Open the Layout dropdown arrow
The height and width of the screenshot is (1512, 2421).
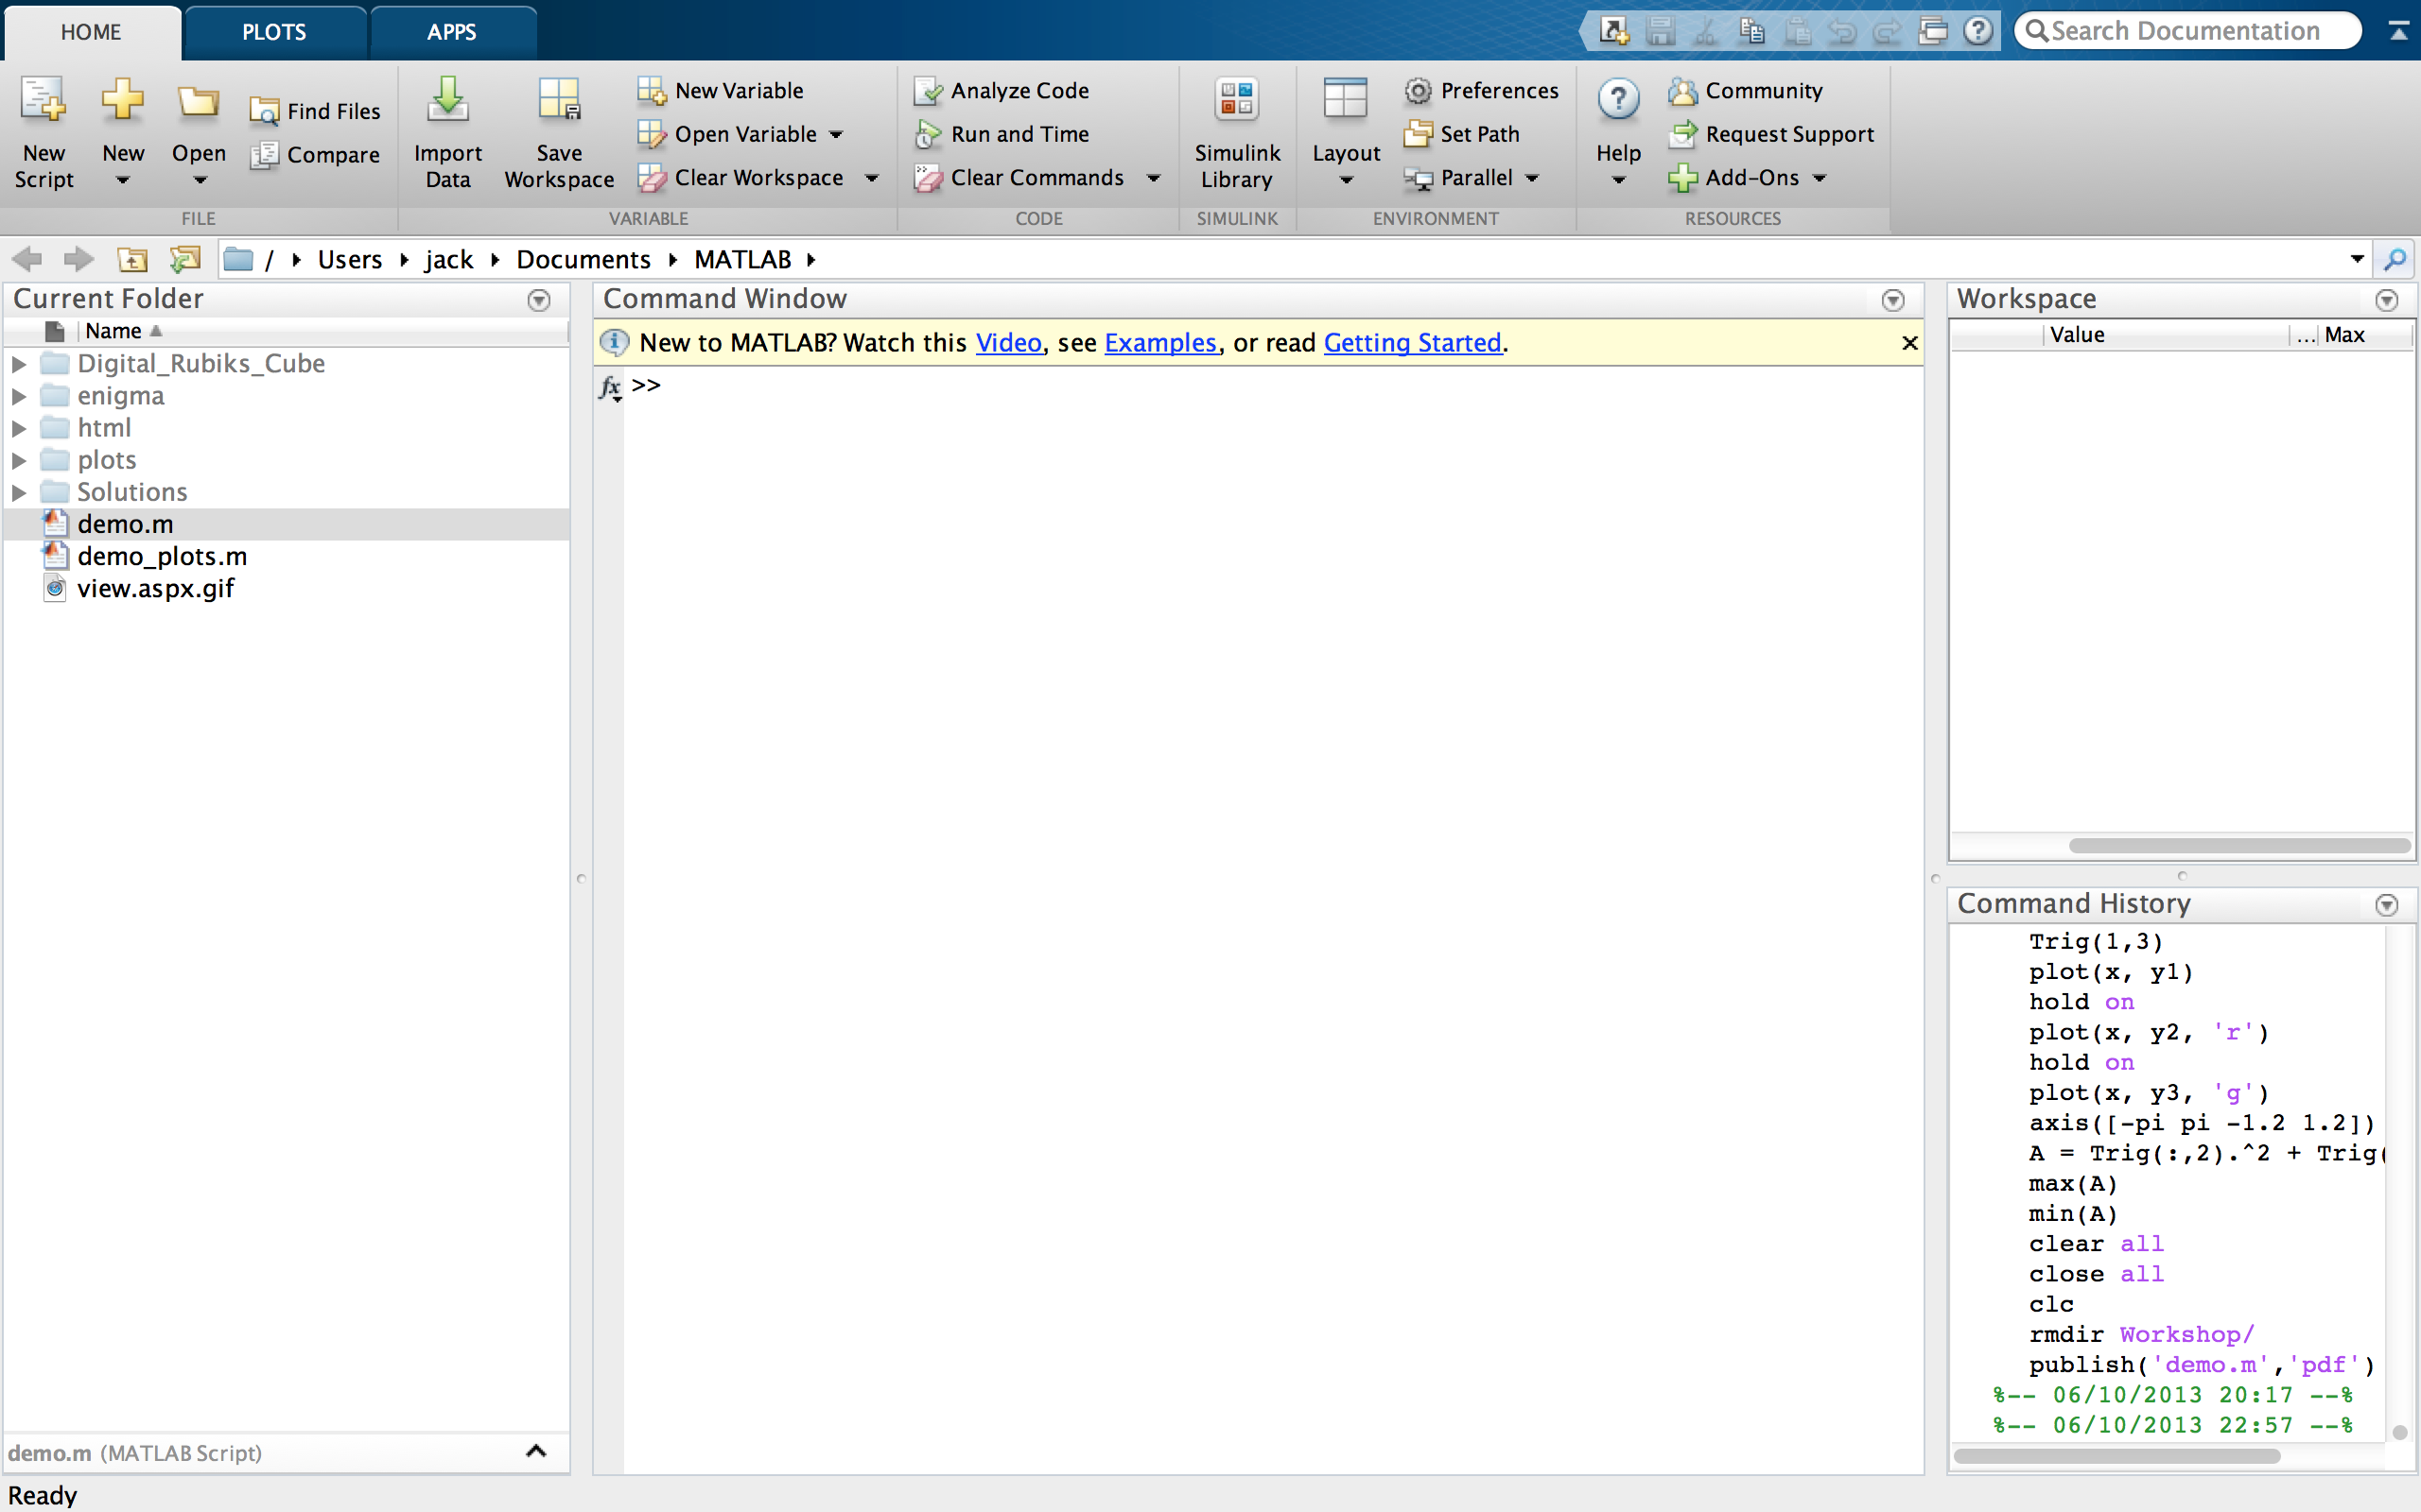coord(1347,180)
